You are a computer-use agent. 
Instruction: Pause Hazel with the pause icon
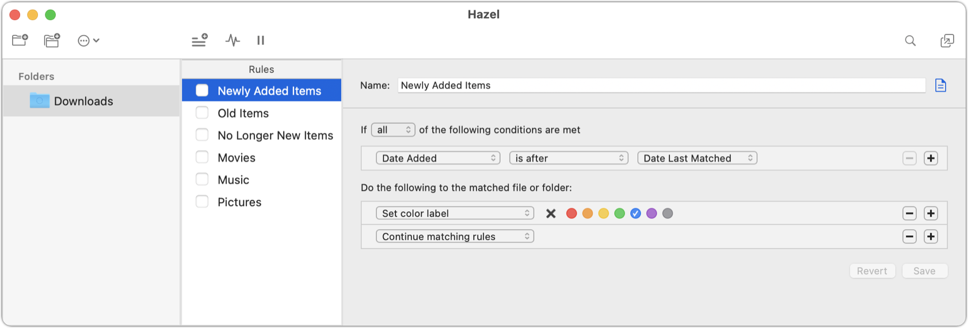click(261, 40)
